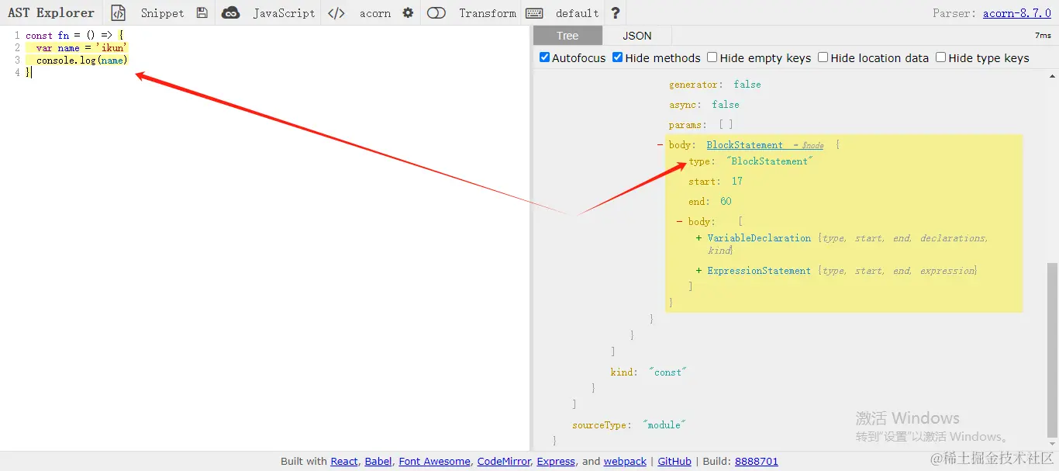The height and width of the screenshot is (471, 1059).
Task: Click the BlockStatement node link
Action: click(x=745, y=145)
